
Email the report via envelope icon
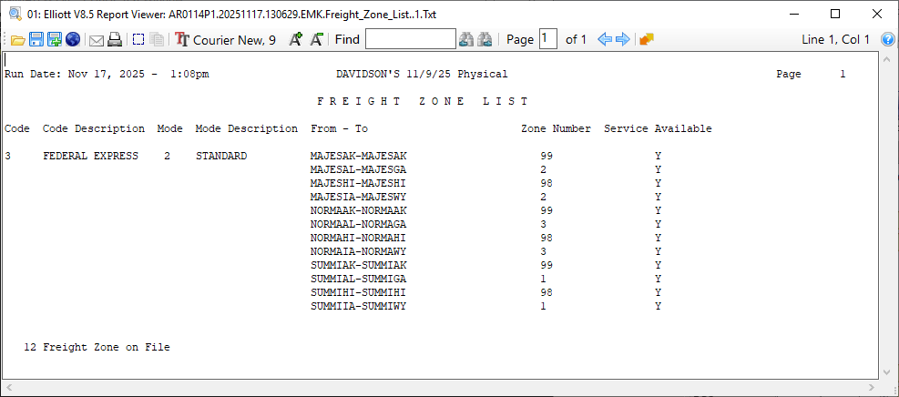pos(96,39)
